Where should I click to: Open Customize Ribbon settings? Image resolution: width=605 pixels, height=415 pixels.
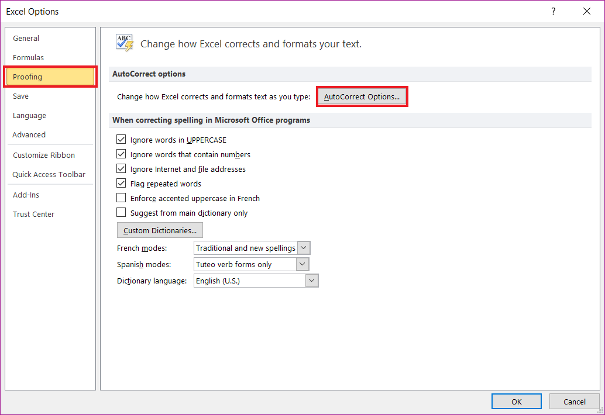point(50,155)
